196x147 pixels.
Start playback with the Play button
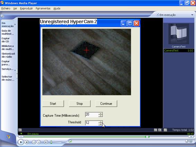pyautogui.click(x=21, y=142)
